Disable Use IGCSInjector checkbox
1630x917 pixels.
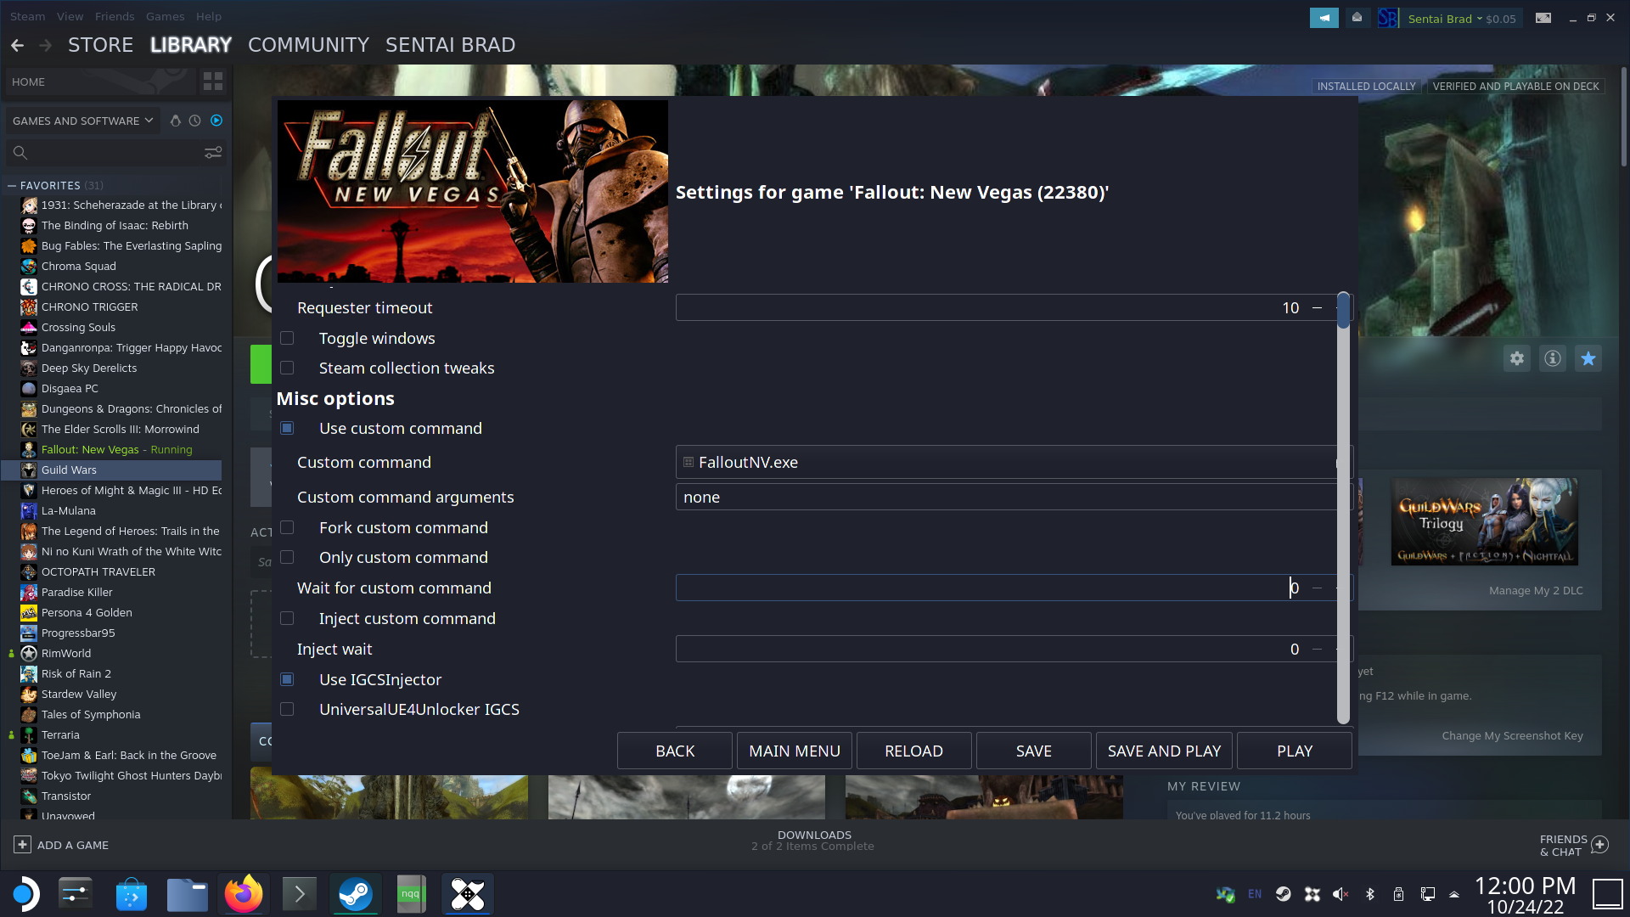pos(287,679)
